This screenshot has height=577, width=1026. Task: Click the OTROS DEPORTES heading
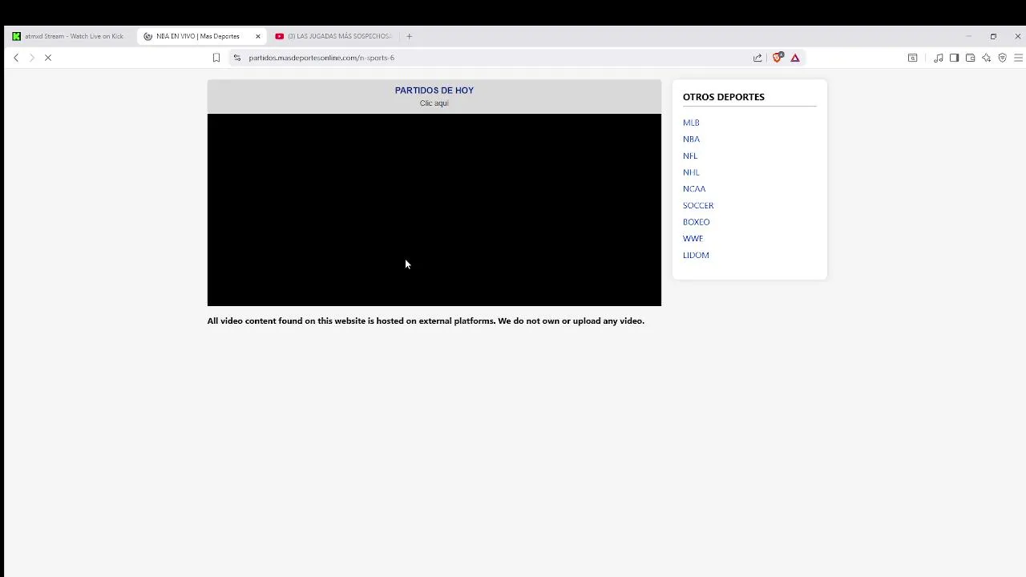724,97
